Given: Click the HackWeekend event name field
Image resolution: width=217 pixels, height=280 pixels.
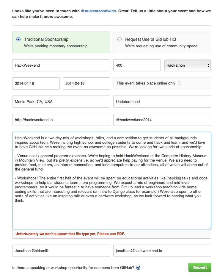Looking at the screenshot, I should [61, 65].
